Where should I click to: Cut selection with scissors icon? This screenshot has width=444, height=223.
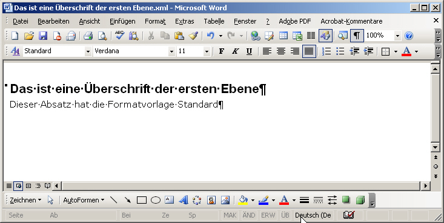151,36
